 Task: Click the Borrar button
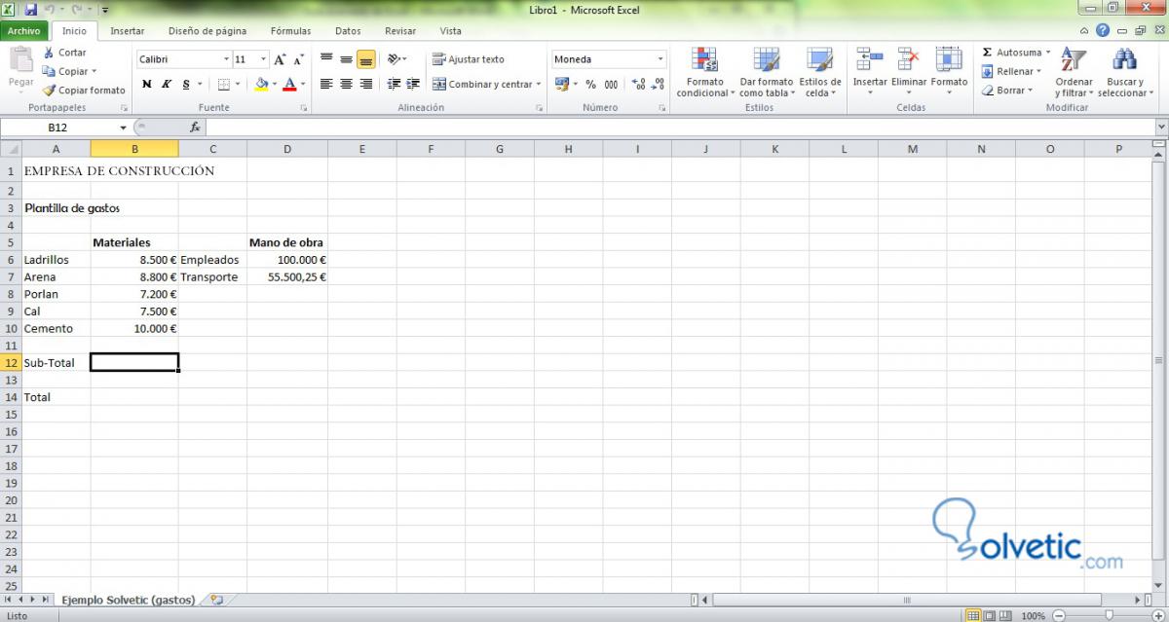point(1007,90)
